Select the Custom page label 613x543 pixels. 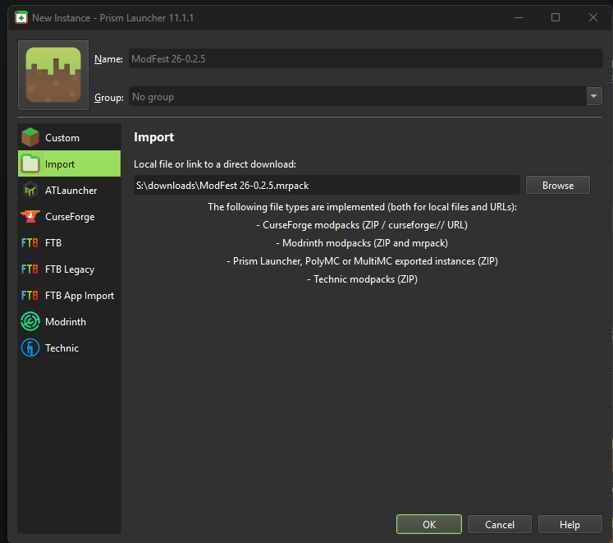(x=62, y=138)
